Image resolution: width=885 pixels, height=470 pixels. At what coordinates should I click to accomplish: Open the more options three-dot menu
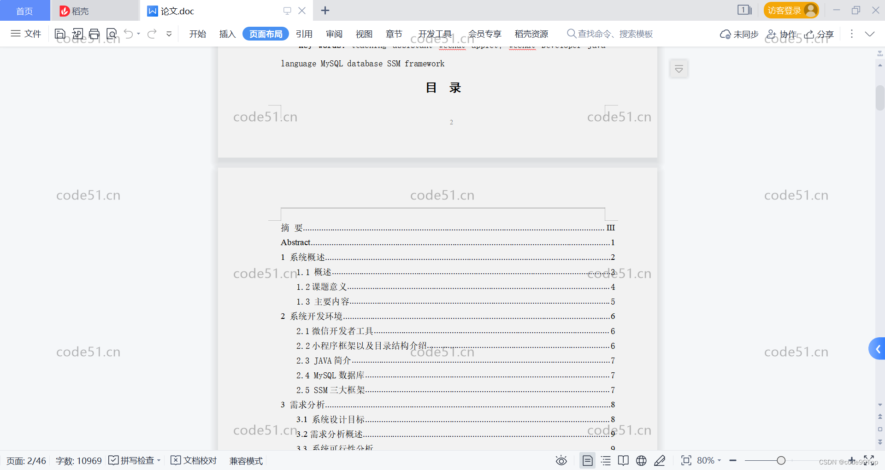point(852,34)
